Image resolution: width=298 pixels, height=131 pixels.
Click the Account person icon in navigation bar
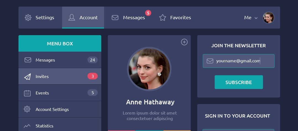point(72,18)
